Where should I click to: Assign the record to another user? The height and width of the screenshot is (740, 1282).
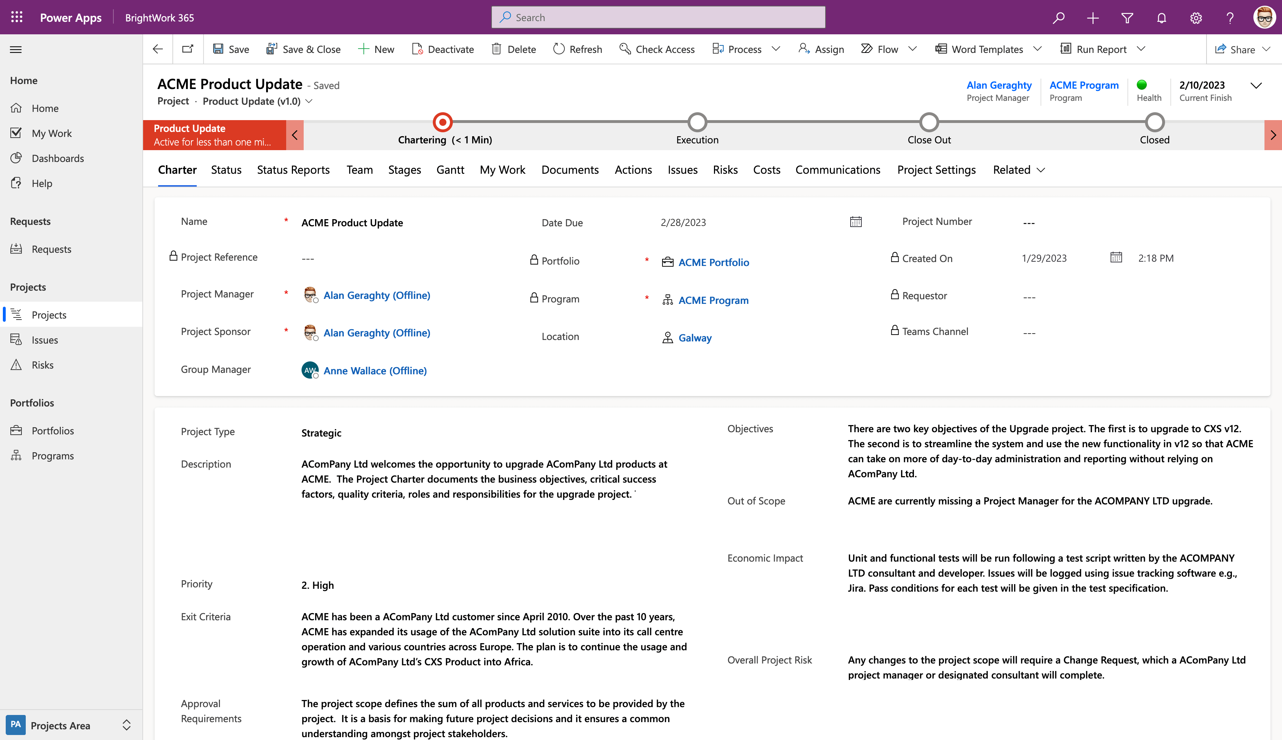coord(821,49)
